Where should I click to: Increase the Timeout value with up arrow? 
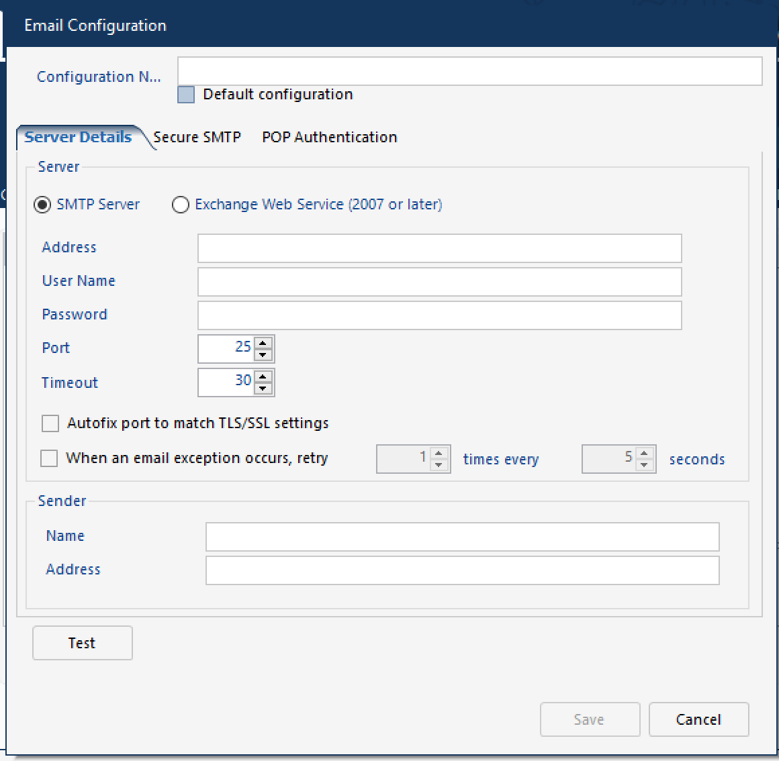tap(263, 376)
